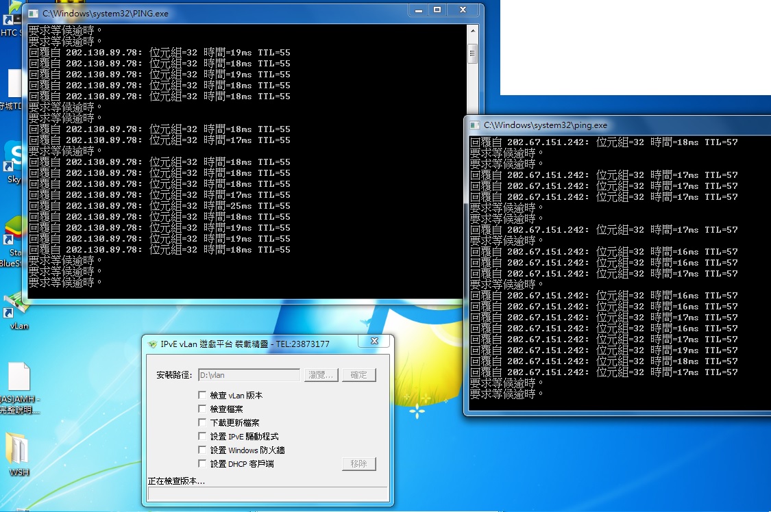
Task: Click the 瀏覽... browse button
Action: pos(321,375)
